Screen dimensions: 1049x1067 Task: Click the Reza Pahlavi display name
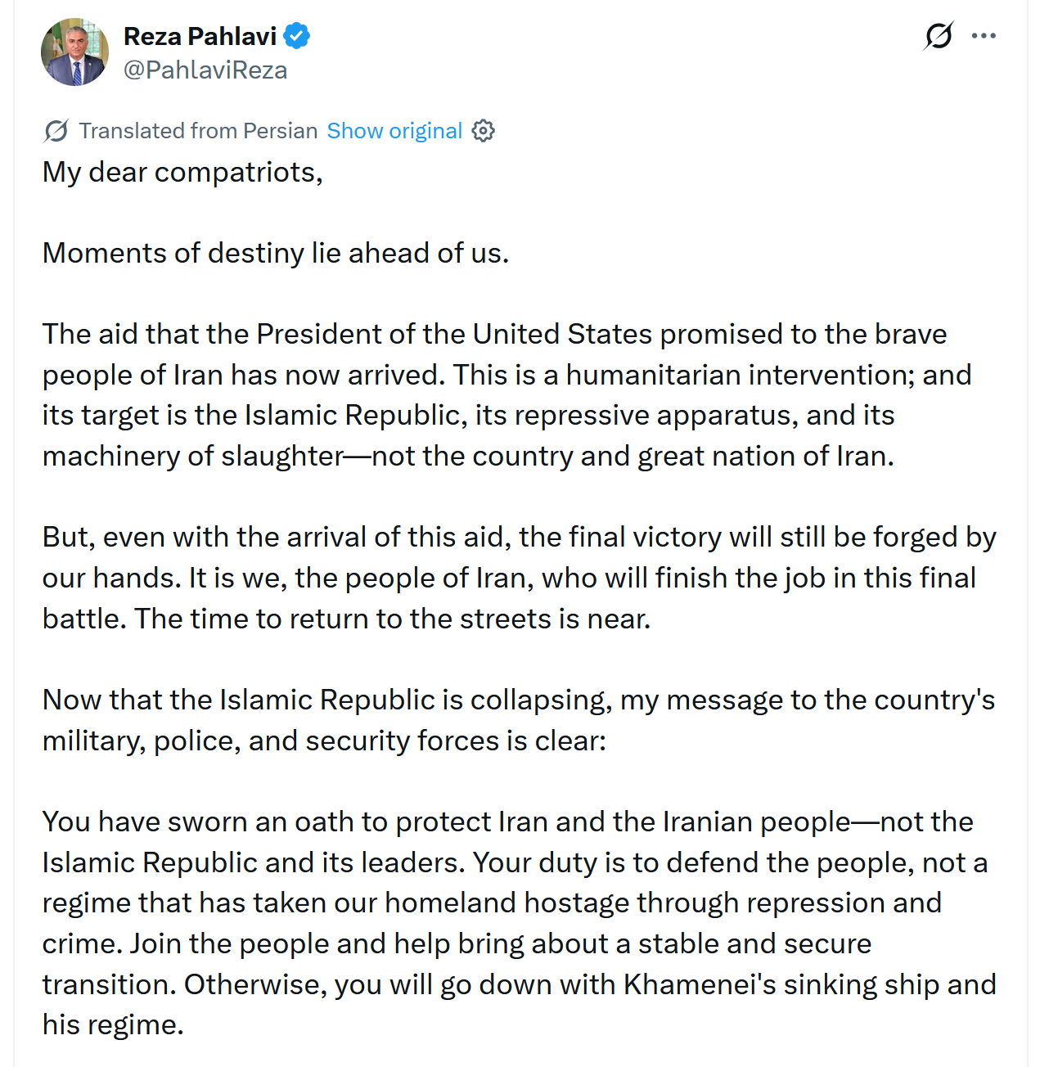pyautogui.click(x=200, y=37)
